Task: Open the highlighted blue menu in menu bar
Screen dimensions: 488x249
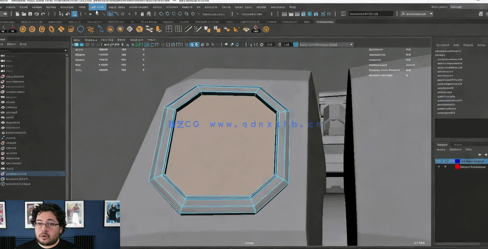Action: pyautogui.click(x=97, y=7)
